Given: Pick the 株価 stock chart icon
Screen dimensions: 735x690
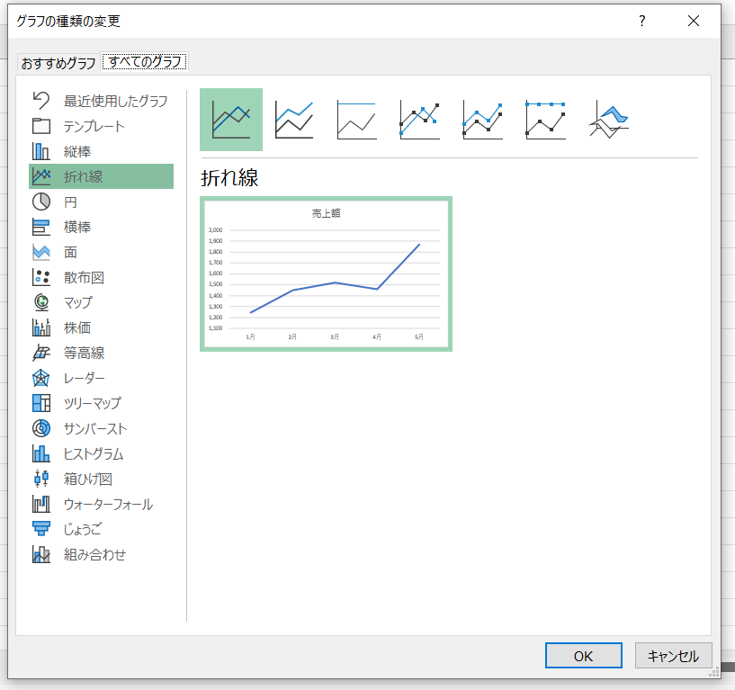Looking at the screenshot, I should point(41,327).
